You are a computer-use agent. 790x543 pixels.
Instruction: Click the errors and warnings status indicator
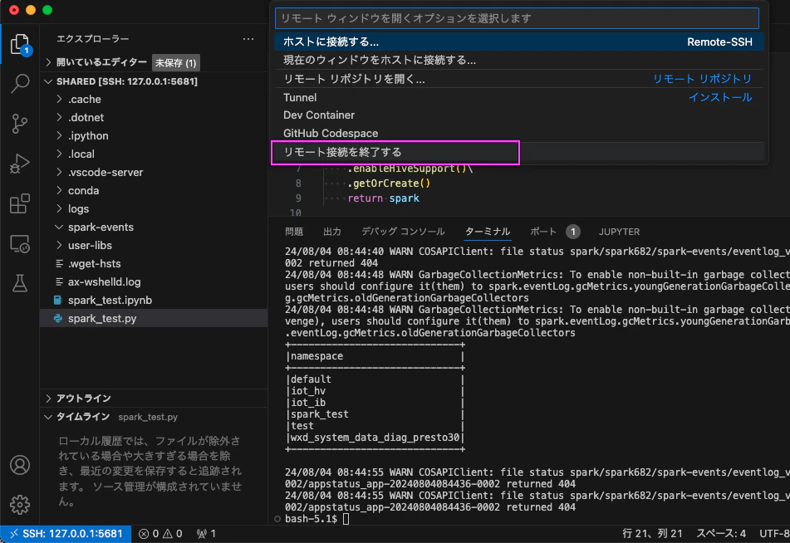tap(160, 533)
